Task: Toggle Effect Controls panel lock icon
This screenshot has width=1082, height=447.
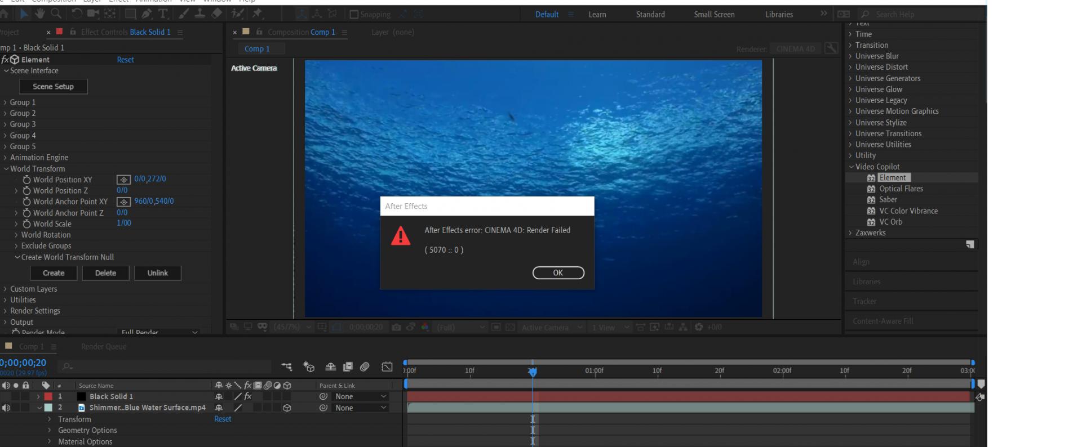Action: 73,32
